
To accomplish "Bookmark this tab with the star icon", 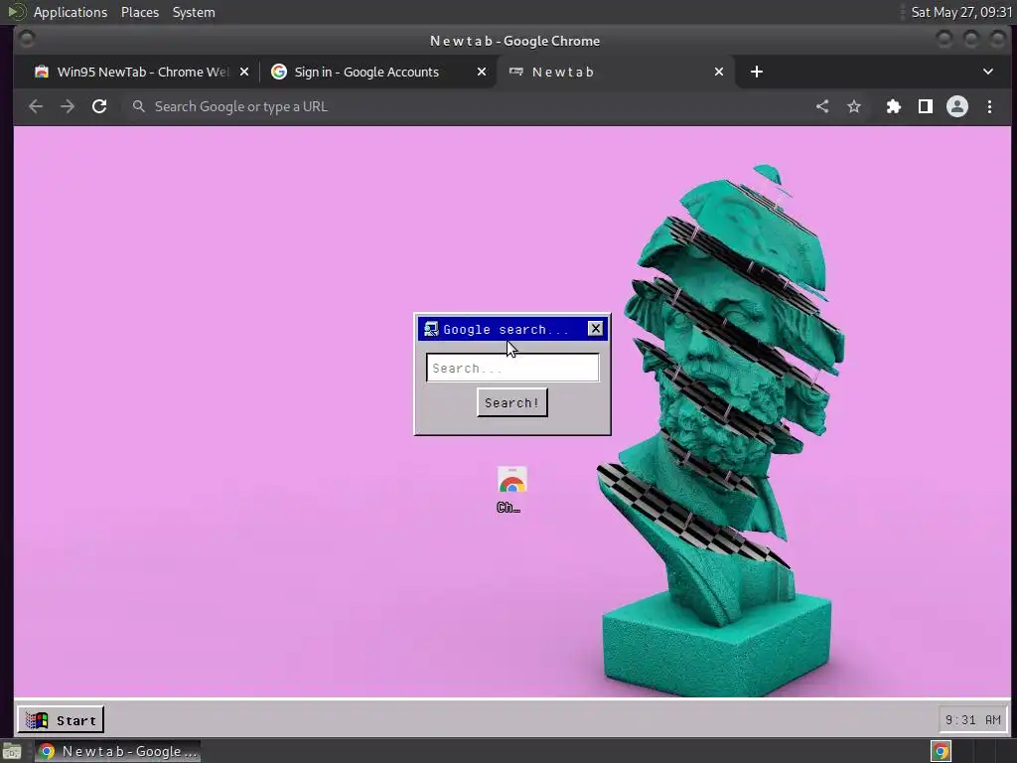I will [854, 106].
